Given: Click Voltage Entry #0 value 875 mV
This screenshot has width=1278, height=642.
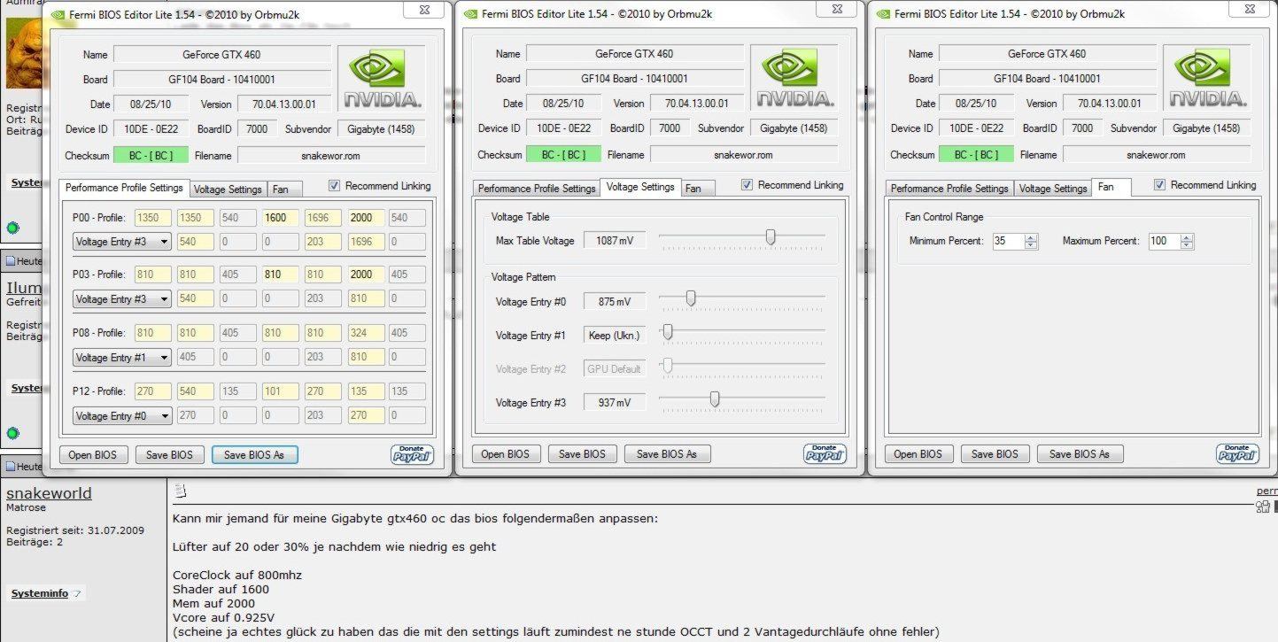Looking at the screenshot, I should click(x=615, y=302).
